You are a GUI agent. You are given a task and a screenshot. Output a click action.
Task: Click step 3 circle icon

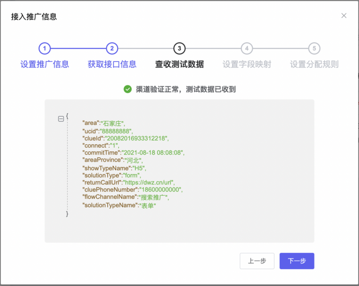click(x=179, y=48)
